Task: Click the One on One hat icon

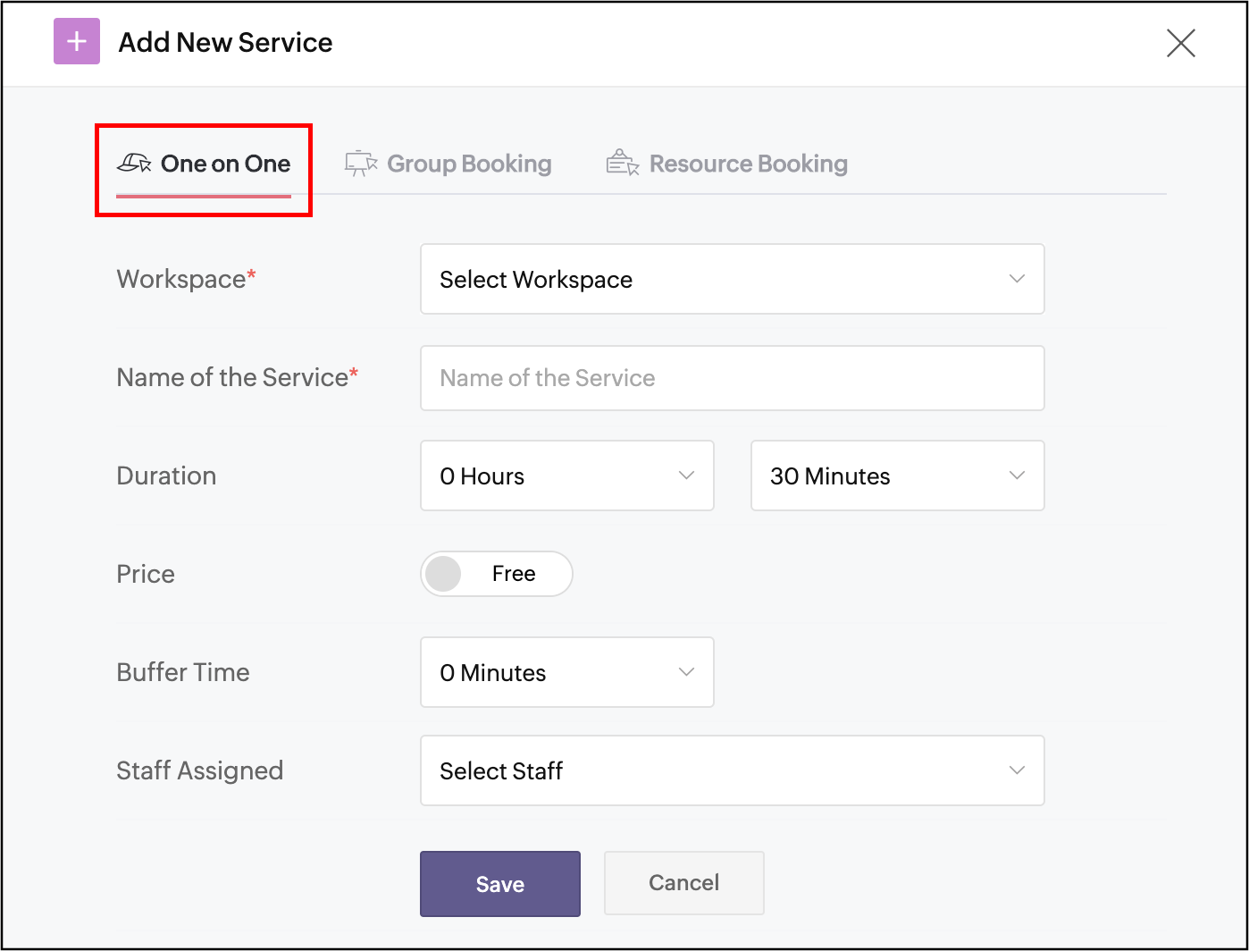Action: 134,163
